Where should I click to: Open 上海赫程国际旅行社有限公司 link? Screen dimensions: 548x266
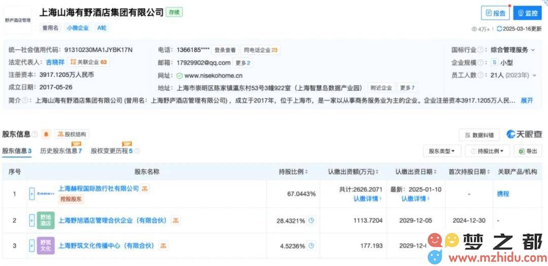pyautogui.click(x=98, y=188)
